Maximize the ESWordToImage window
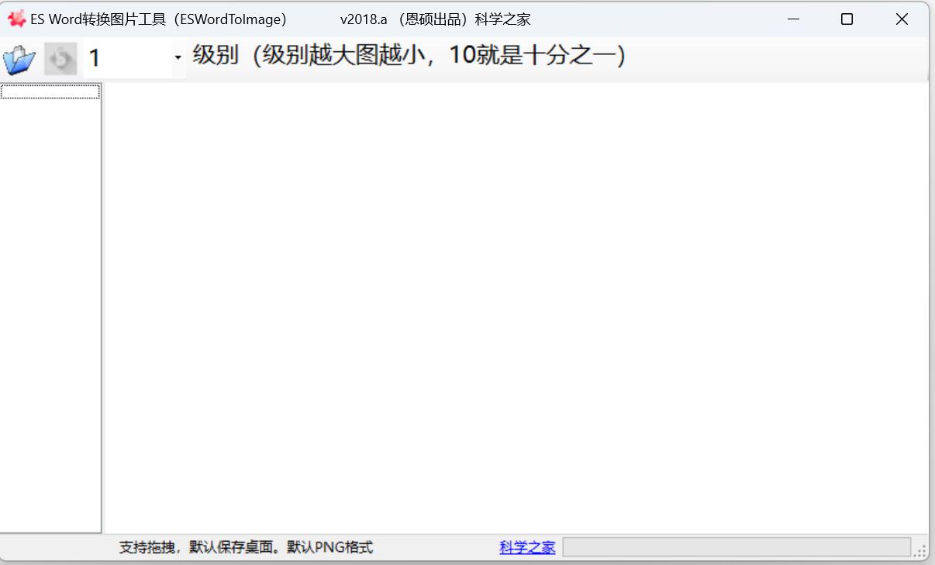 [847, 19]
